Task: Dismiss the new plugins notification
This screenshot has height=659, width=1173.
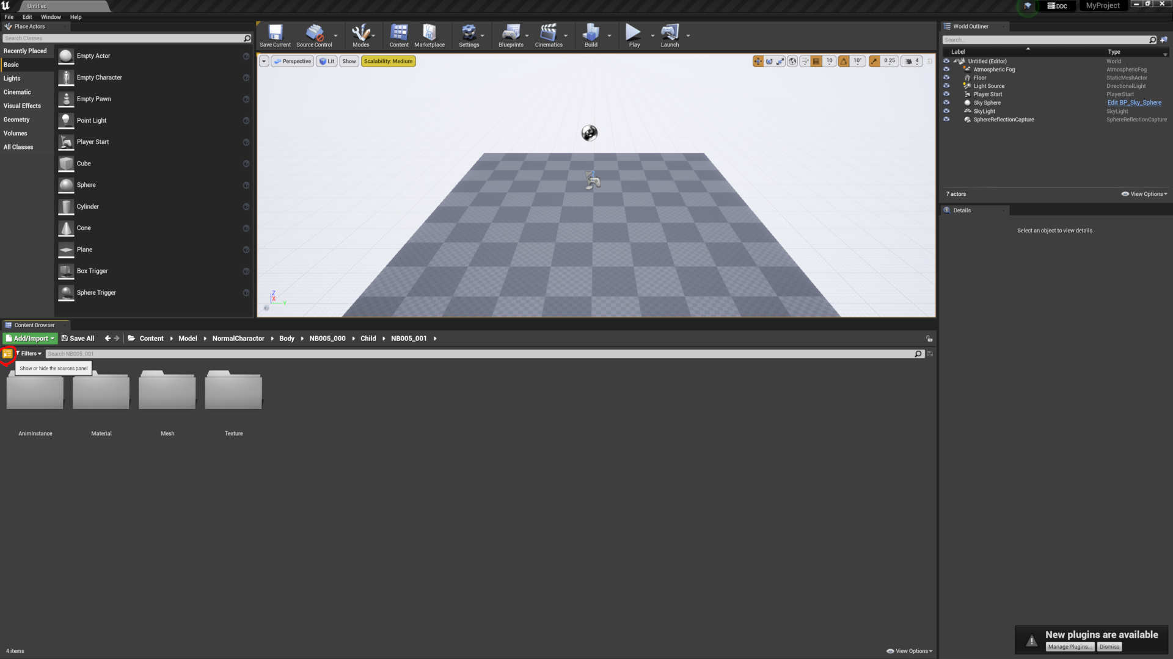Action: (x=1109, y=647)
